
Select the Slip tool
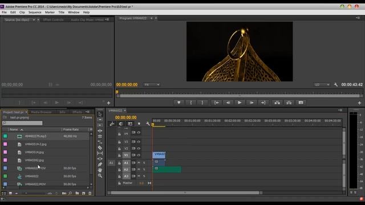pos(100,153)
